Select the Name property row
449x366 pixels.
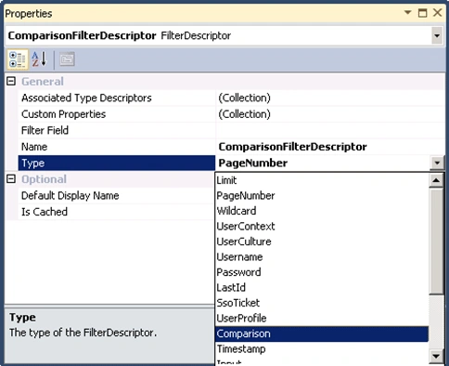point(117,147)
